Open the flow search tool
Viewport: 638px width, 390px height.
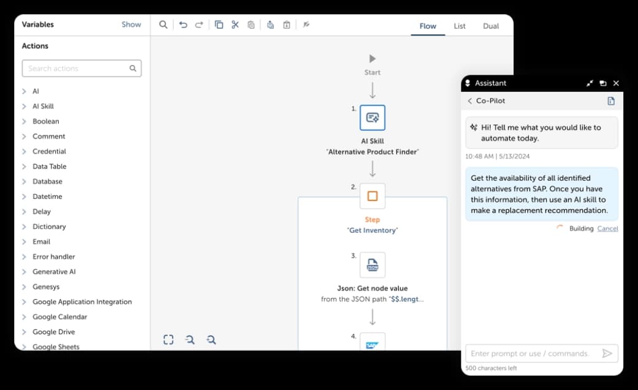(x=163, y=24)
